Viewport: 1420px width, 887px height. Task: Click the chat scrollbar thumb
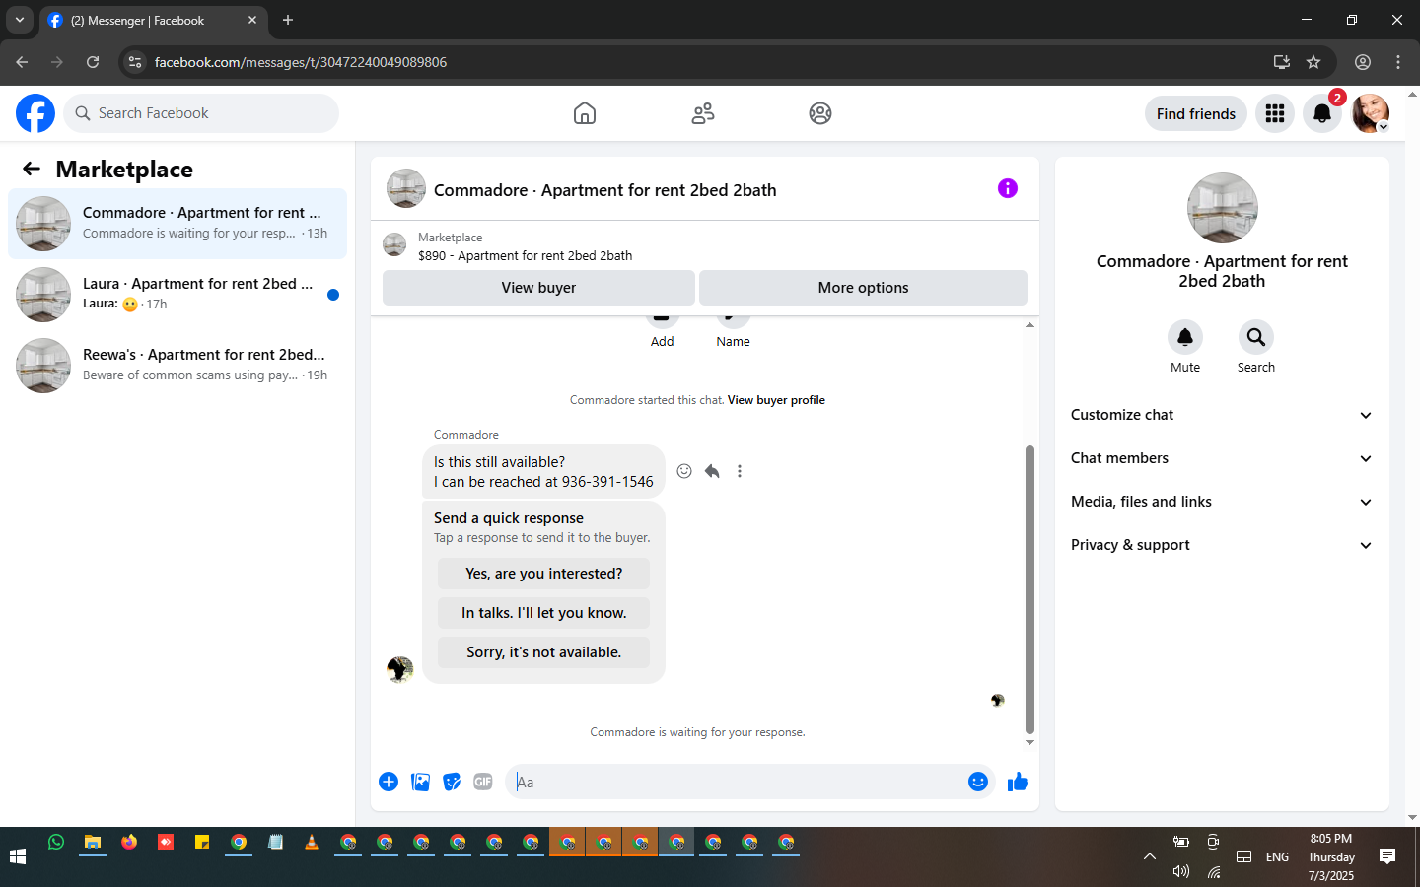pyautogui.click(x=1029, y=589)
